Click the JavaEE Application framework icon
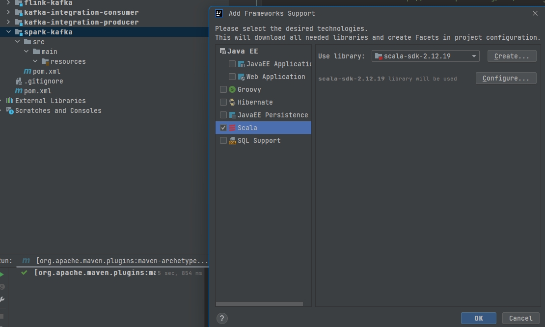This screenshot has height=327, width=545. (241, 64)
